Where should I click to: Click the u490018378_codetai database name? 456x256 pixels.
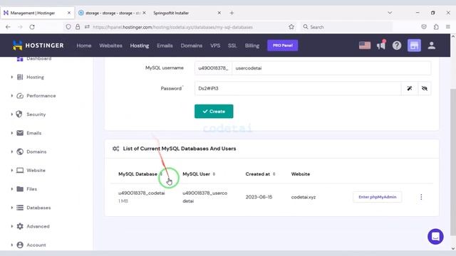point(142,193)
